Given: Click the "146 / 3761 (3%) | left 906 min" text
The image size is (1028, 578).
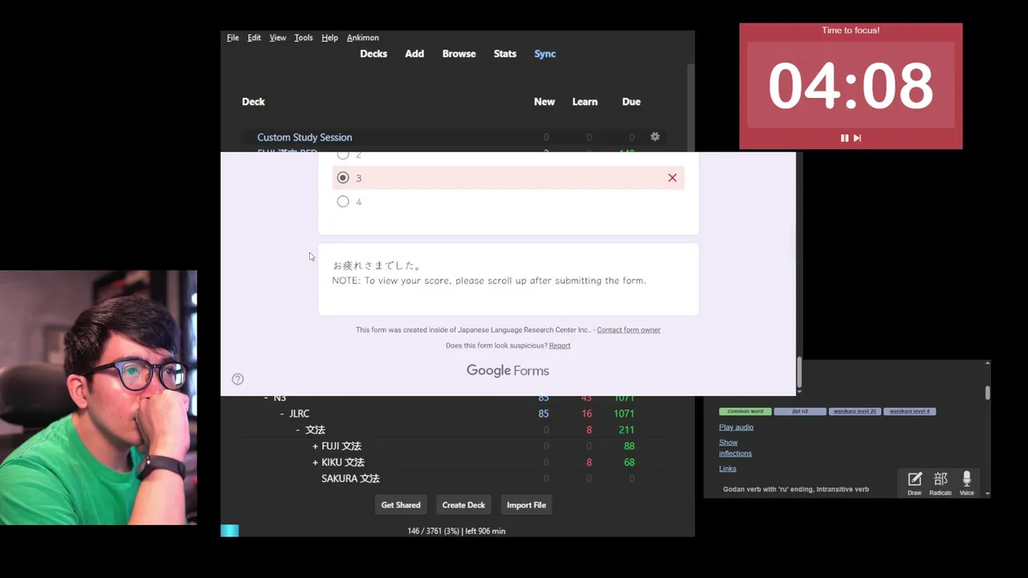Looking at the screenshot, I should click(456, 531).
